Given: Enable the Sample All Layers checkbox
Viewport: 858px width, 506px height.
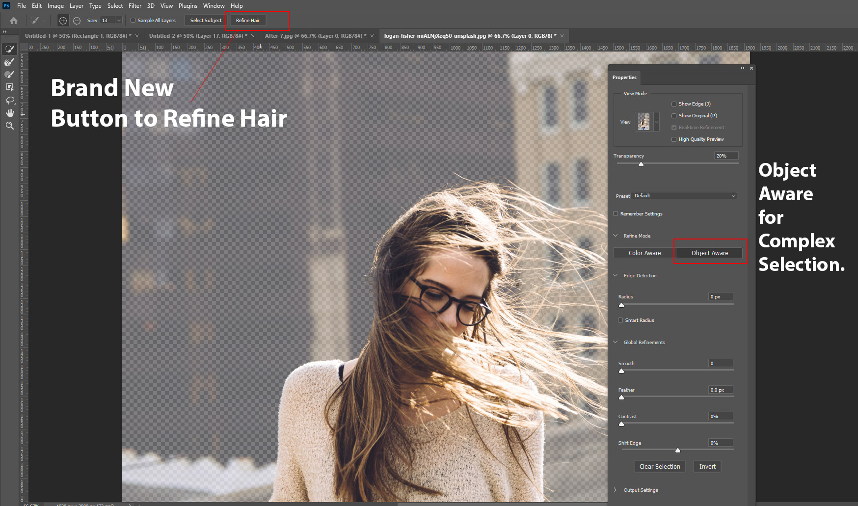Looking at the screenshot, I should (x=133, y=21).
